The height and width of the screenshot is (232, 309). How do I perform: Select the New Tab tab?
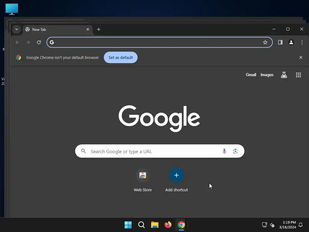pos(57,29)
